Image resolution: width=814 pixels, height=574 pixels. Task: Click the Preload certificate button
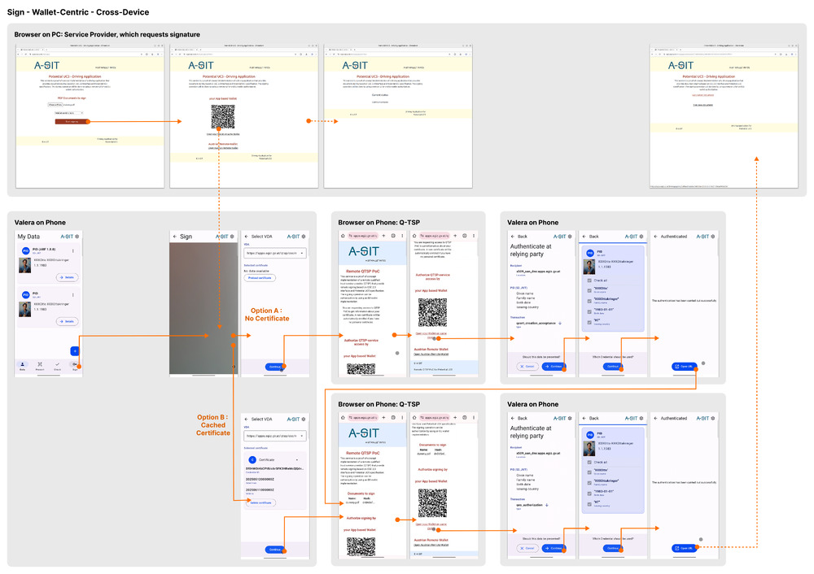[x=260, y=278]
